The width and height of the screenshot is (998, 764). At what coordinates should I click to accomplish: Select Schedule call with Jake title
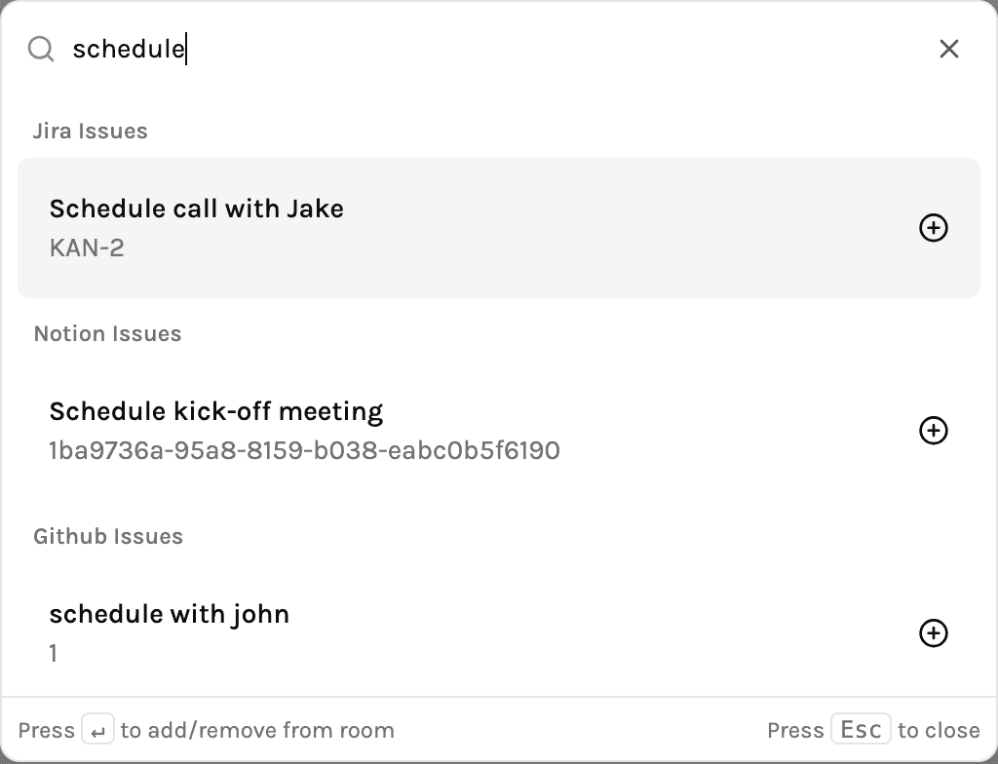197,209
